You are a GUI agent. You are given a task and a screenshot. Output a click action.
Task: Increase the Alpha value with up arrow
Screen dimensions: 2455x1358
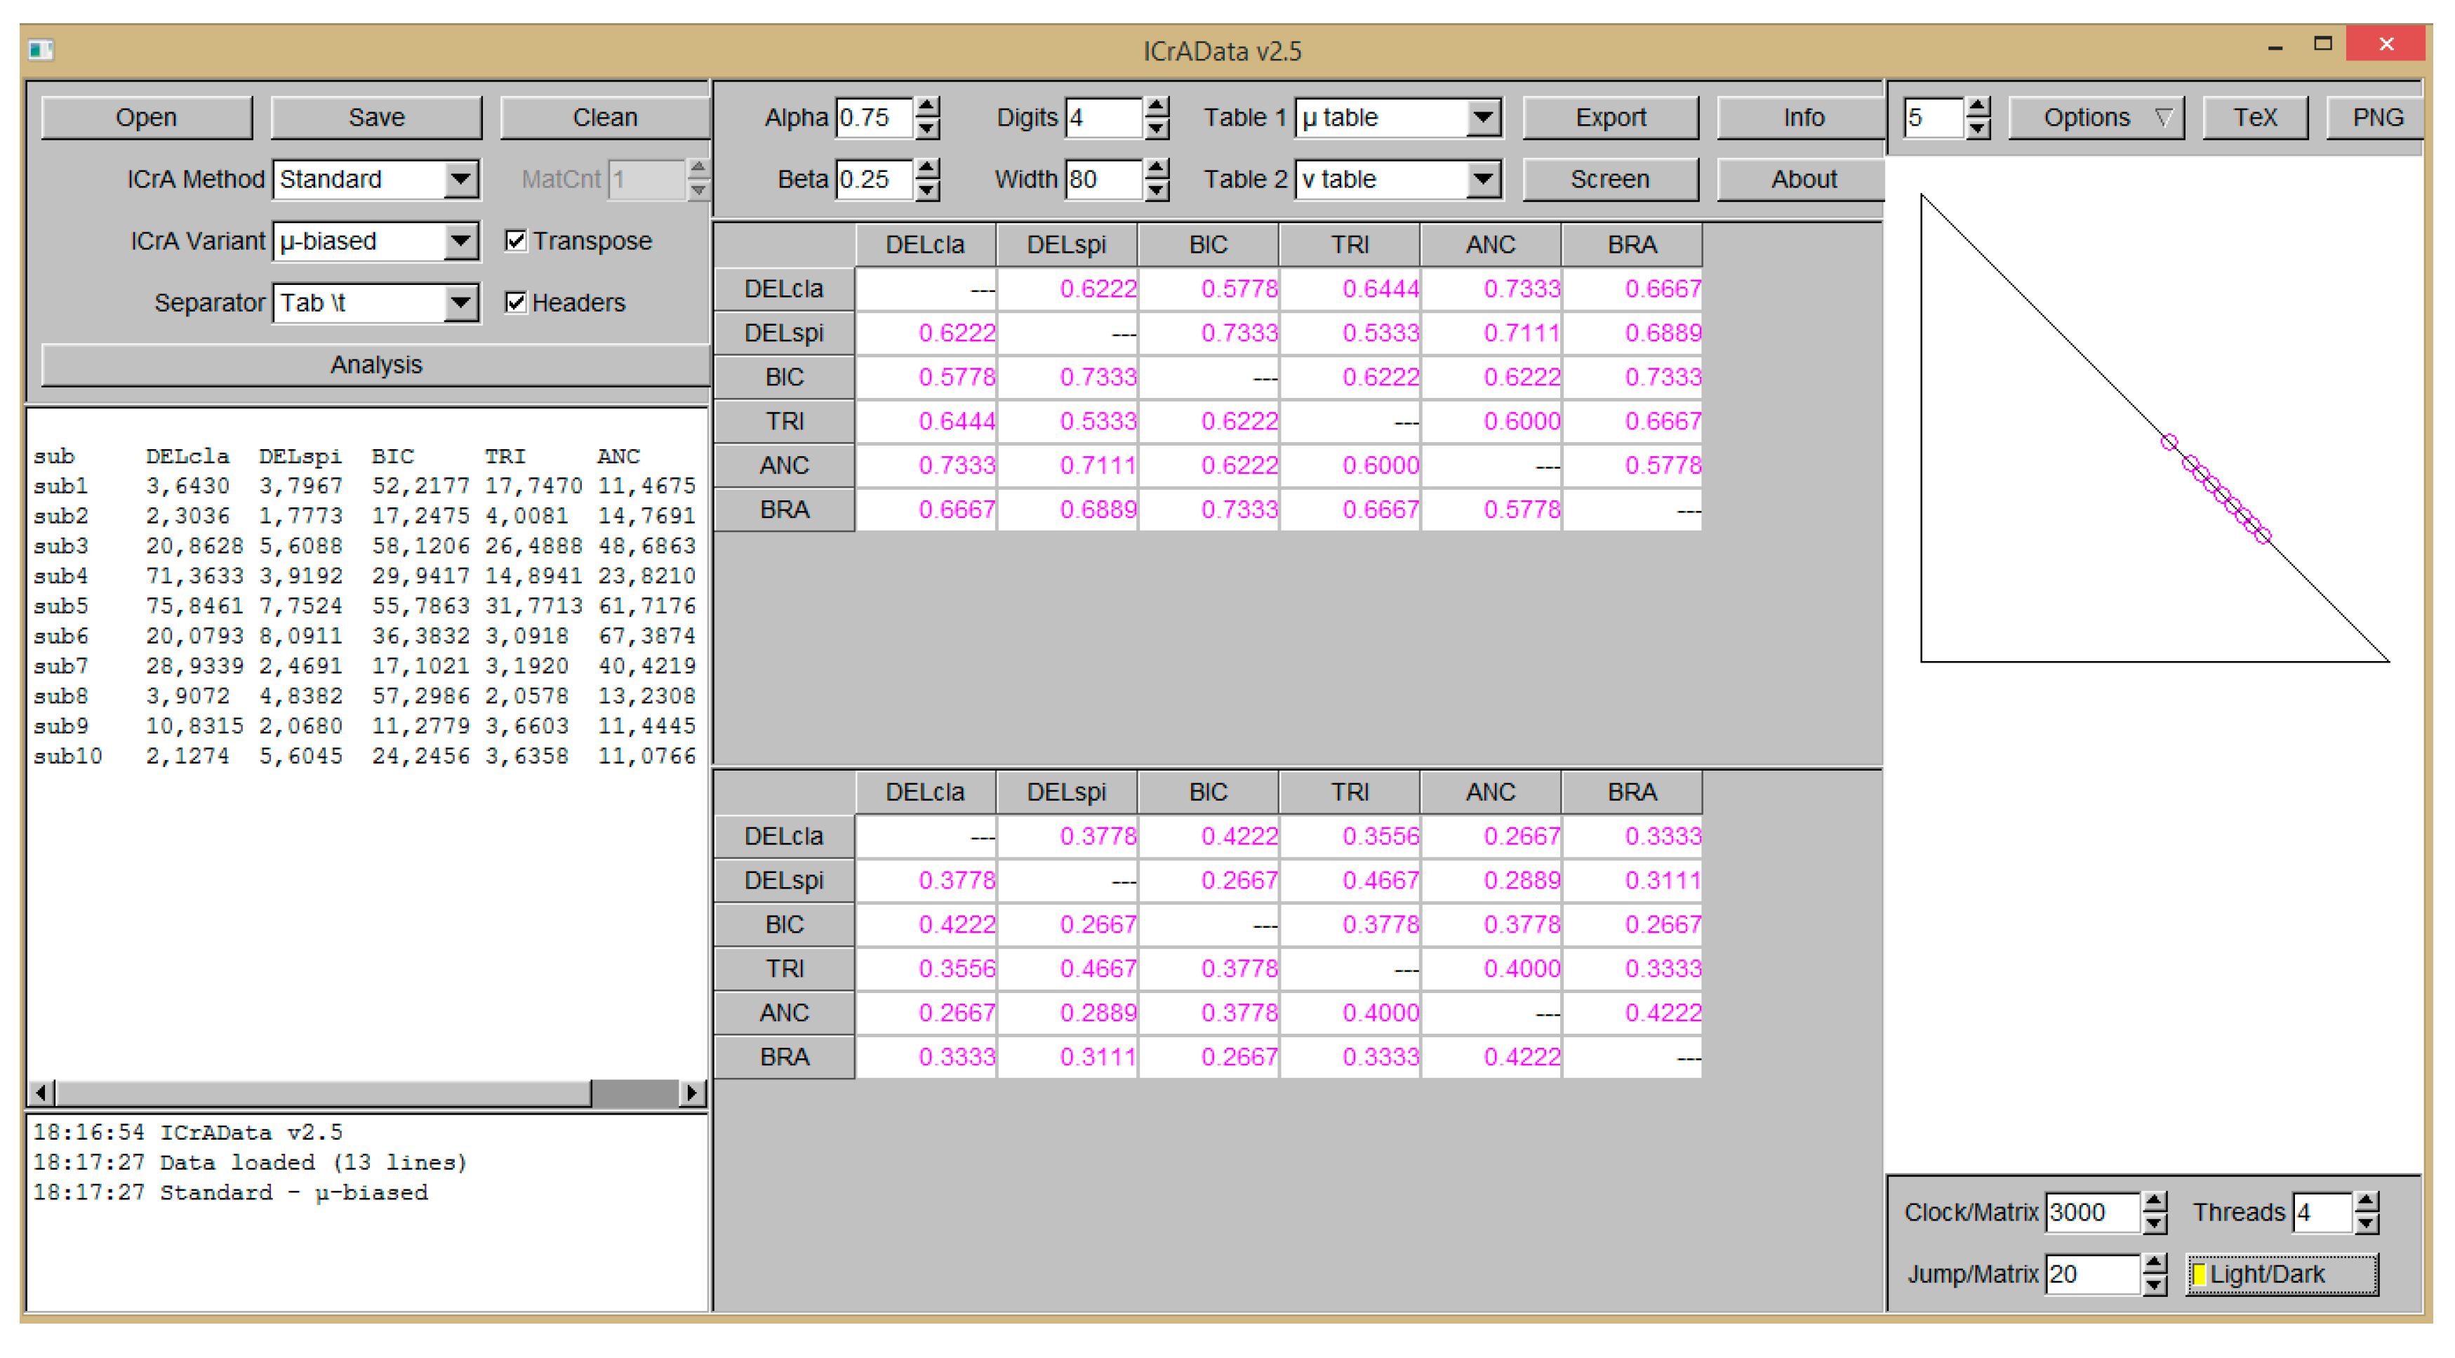pos(926,107)
